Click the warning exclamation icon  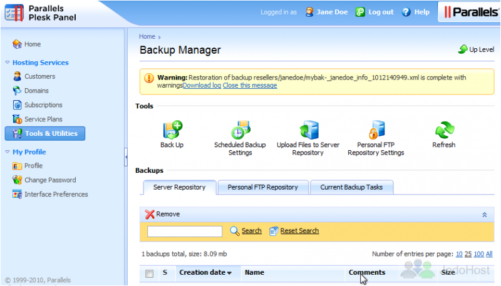[149, 78]
